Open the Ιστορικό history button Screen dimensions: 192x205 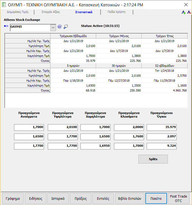click(58, 198)
